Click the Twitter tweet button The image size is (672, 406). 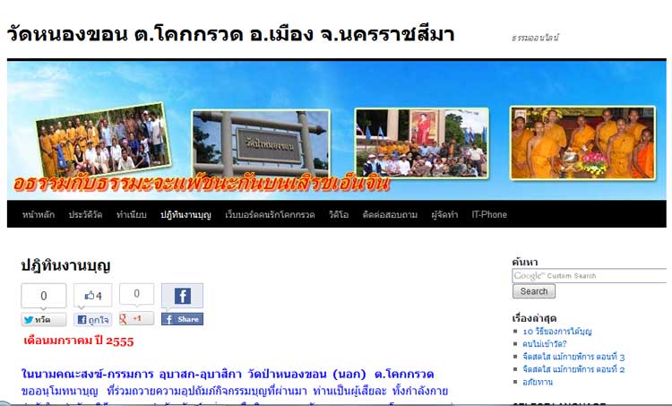click(x=44, y=319)
